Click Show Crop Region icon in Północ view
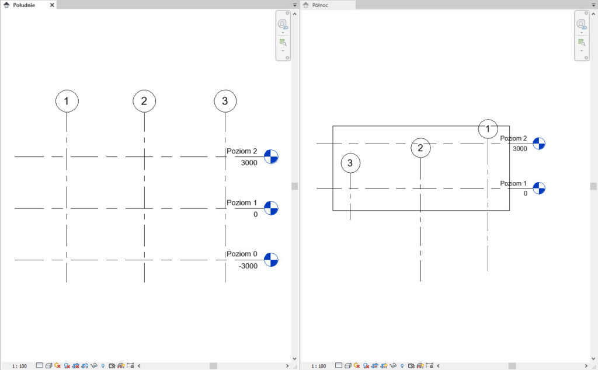 click(385, 366)
